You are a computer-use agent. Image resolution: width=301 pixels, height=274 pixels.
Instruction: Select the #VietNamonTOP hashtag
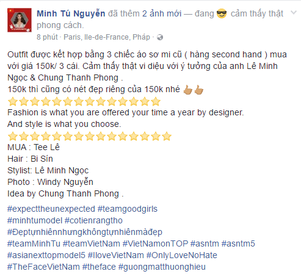pos(155,243)
